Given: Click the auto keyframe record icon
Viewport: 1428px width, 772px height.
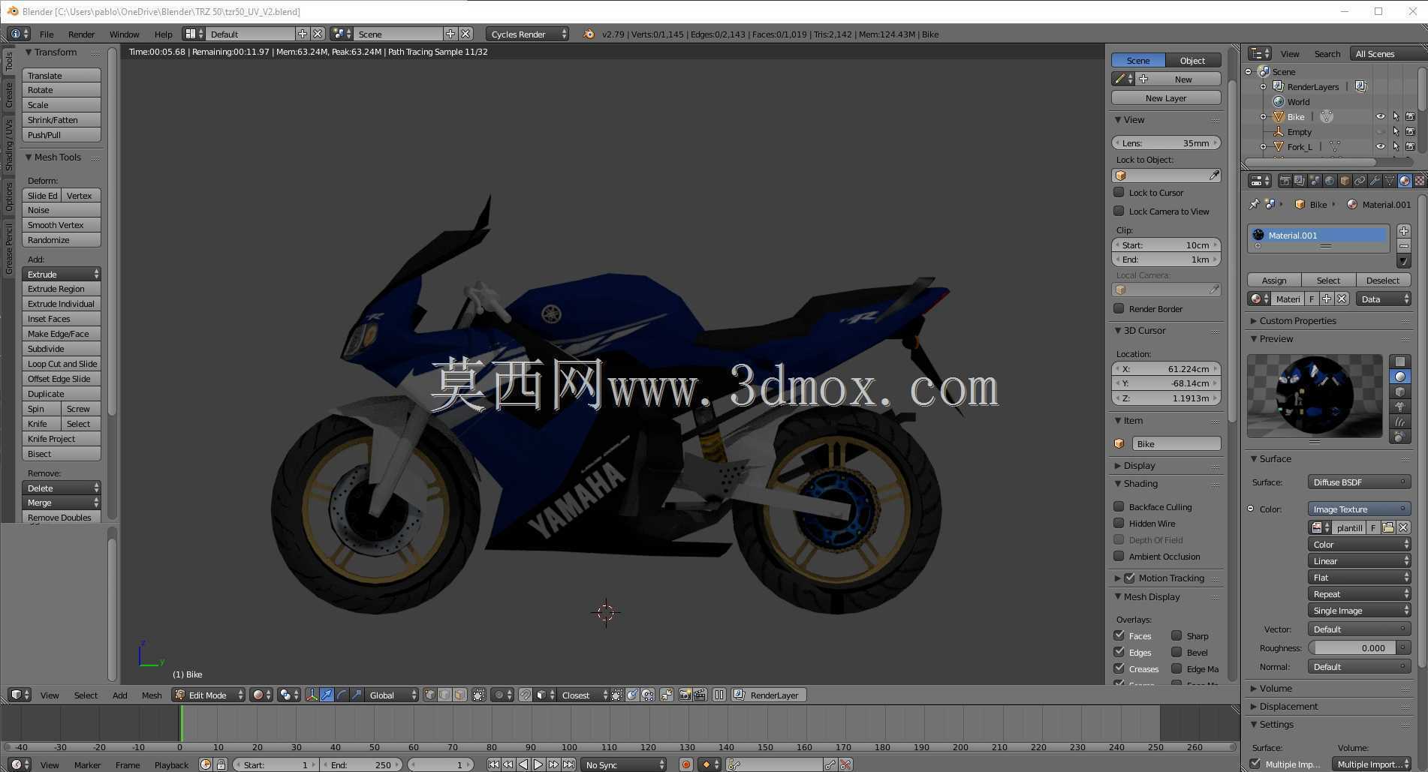Looking at the screenshot, I should click(x=685, y=764).
